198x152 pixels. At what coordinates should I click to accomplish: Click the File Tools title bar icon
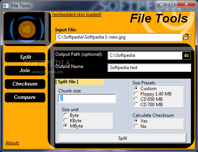tap(6, 6)
